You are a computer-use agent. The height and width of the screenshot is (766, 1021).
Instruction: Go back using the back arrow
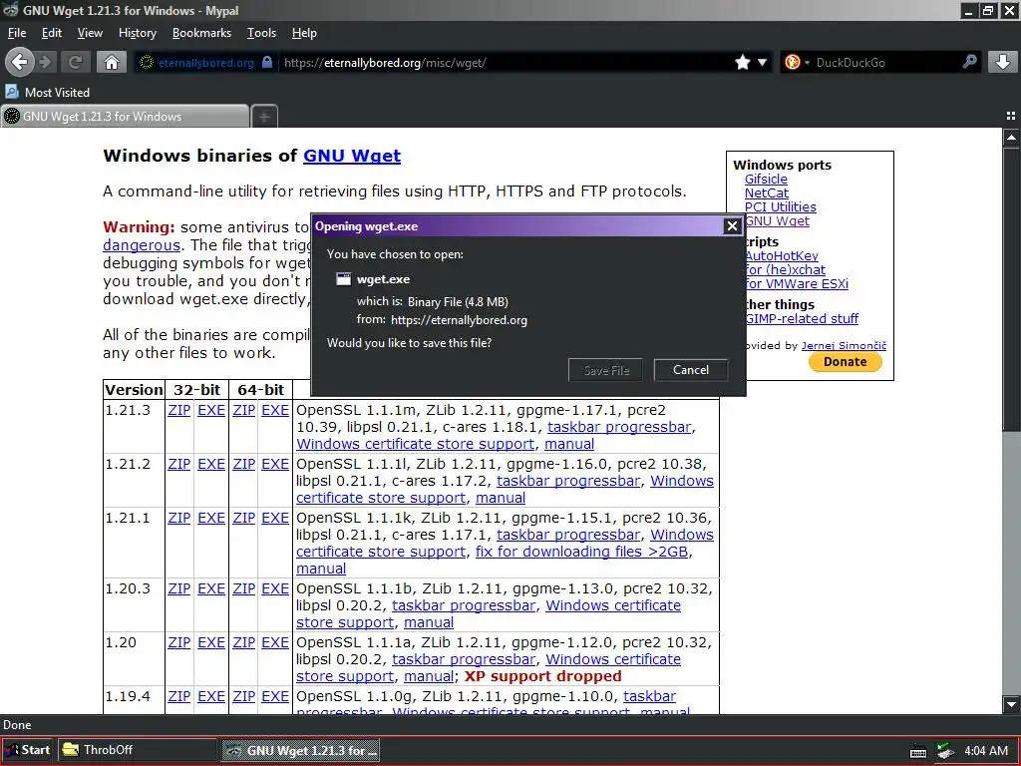(x=20, y=63)
